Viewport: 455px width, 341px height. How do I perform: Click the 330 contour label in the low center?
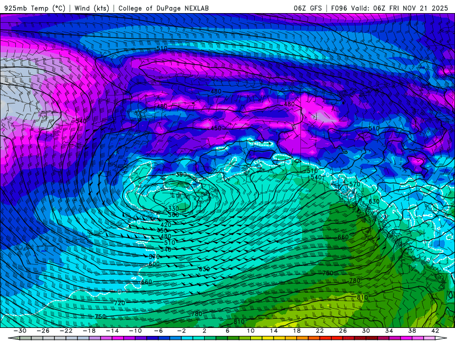coord(173,209)
